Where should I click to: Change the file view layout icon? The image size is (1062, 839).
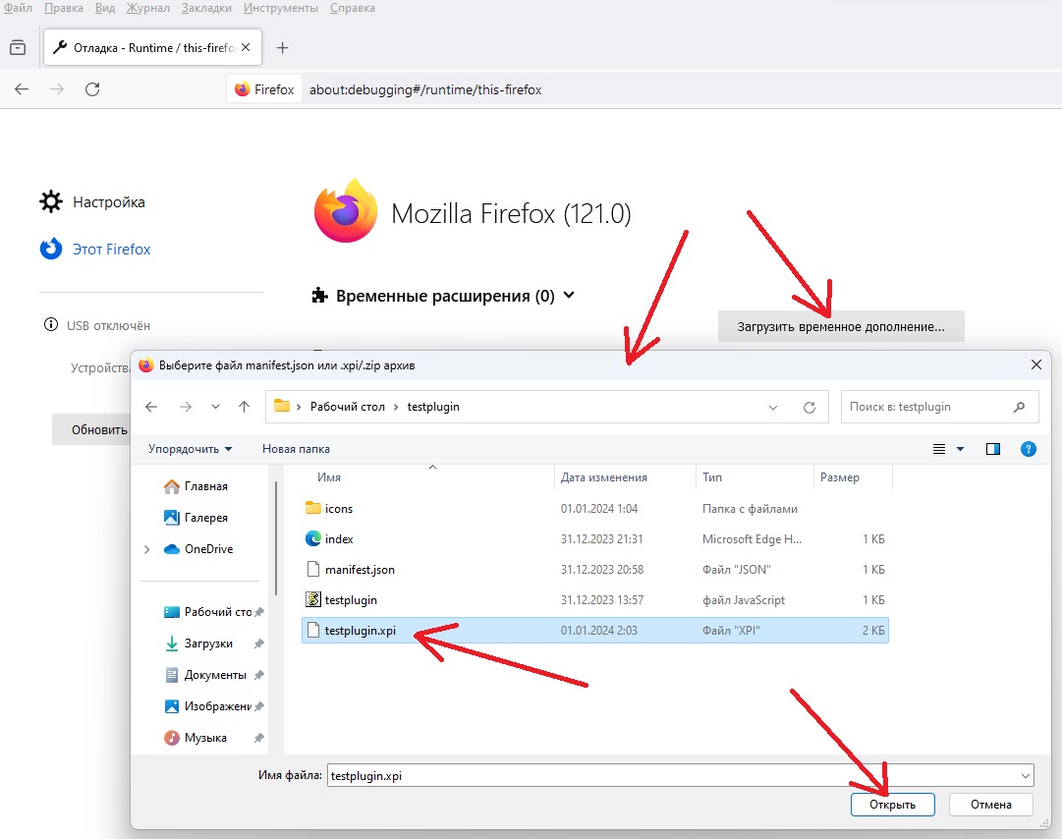click(x=939, y=449)
